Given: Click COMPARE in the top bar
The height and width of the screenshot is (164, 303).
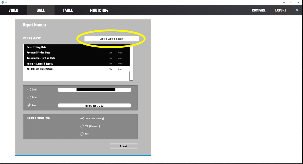Looking at the screenshot, I should click(259, 10).
